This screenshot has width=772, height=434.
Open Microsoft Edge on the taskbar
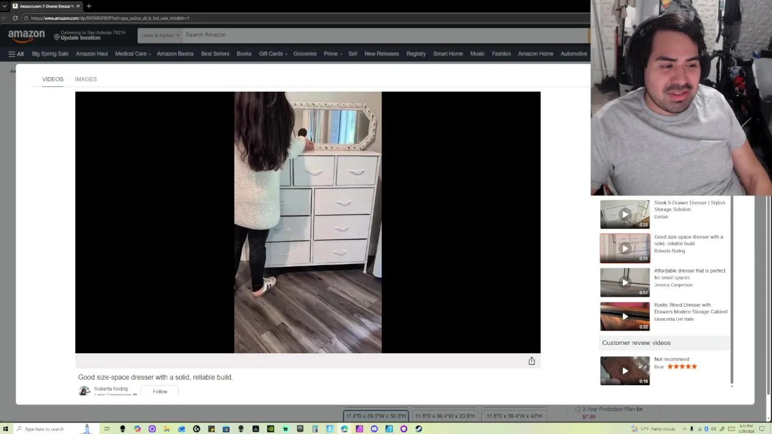click(344, 429)
